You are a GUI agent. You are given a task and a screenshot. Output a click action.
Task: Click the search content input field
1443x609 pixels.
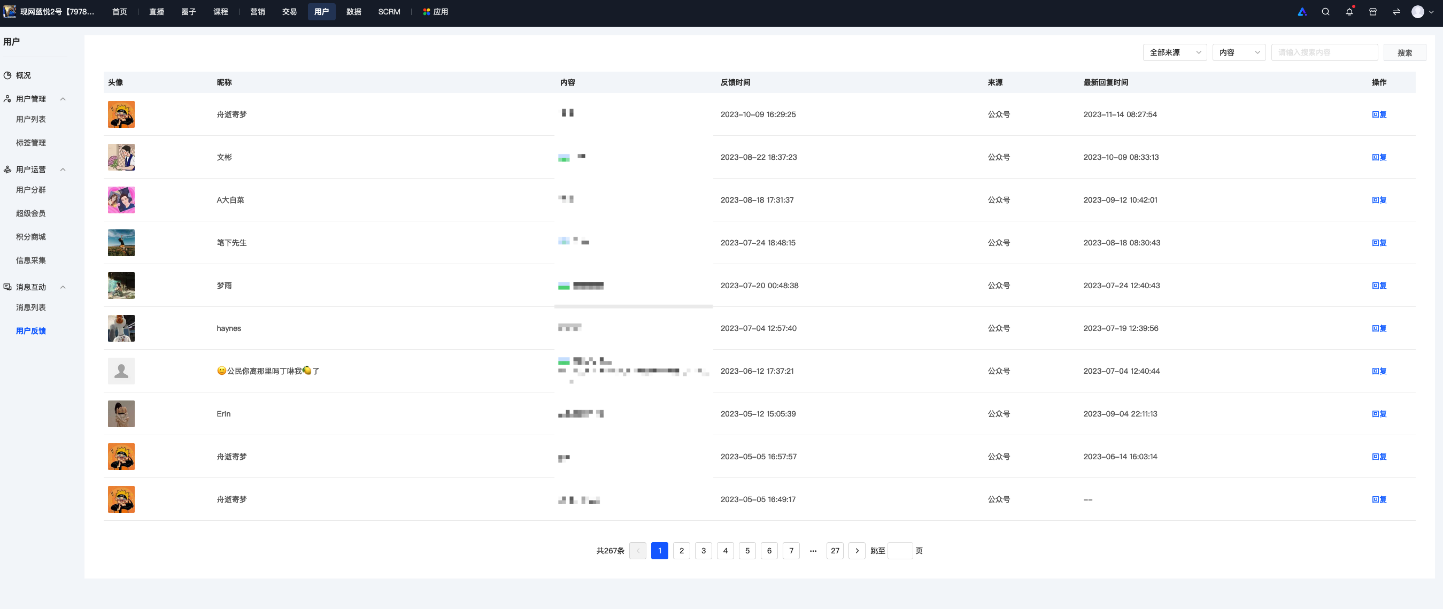(1324, 52)
